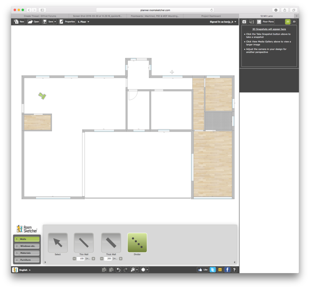Activate the Divider tool

[x=137, y=243]
